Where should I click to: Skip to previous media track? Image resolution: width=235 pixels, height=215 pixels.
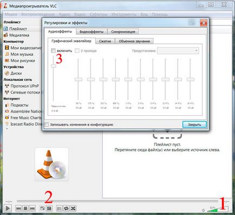18,209
